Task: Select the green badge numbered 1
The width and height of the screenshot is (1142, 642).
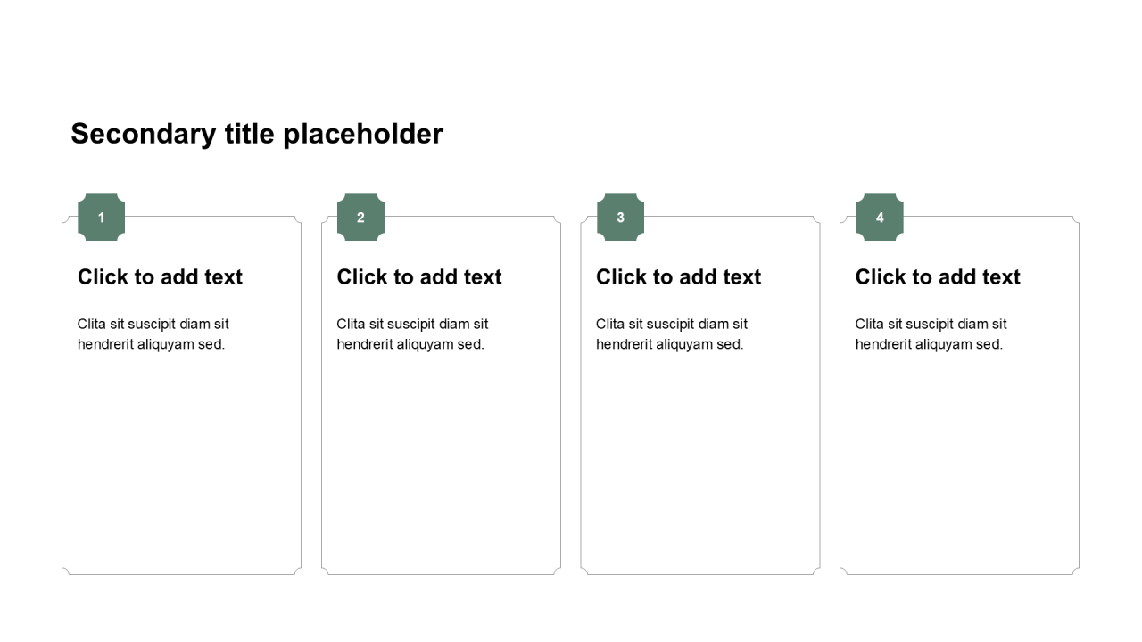Action: coord(101,218)
